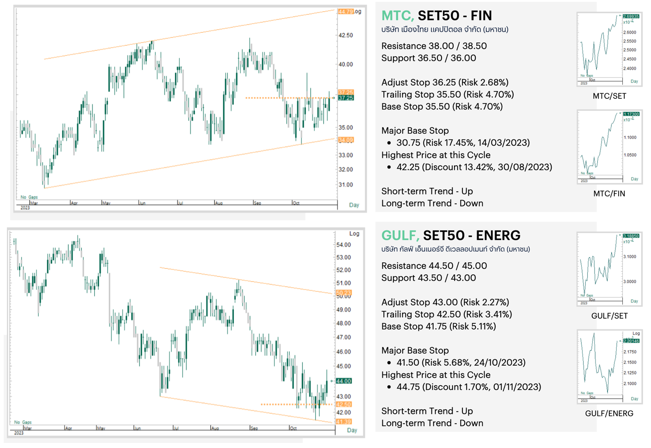Select text 'Trailing Stop 35.50 (Risk 4.70%)'
651x448 pixels.
point(448,95)
